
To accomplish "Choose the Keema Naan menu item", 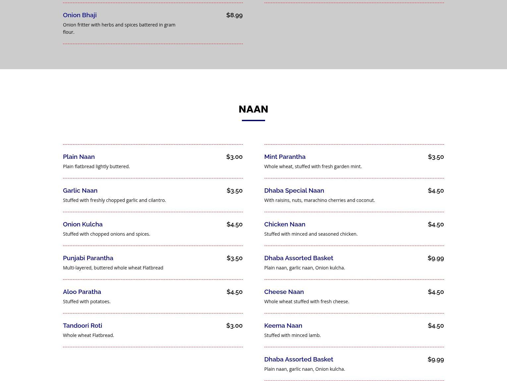I will pos(283,326).
